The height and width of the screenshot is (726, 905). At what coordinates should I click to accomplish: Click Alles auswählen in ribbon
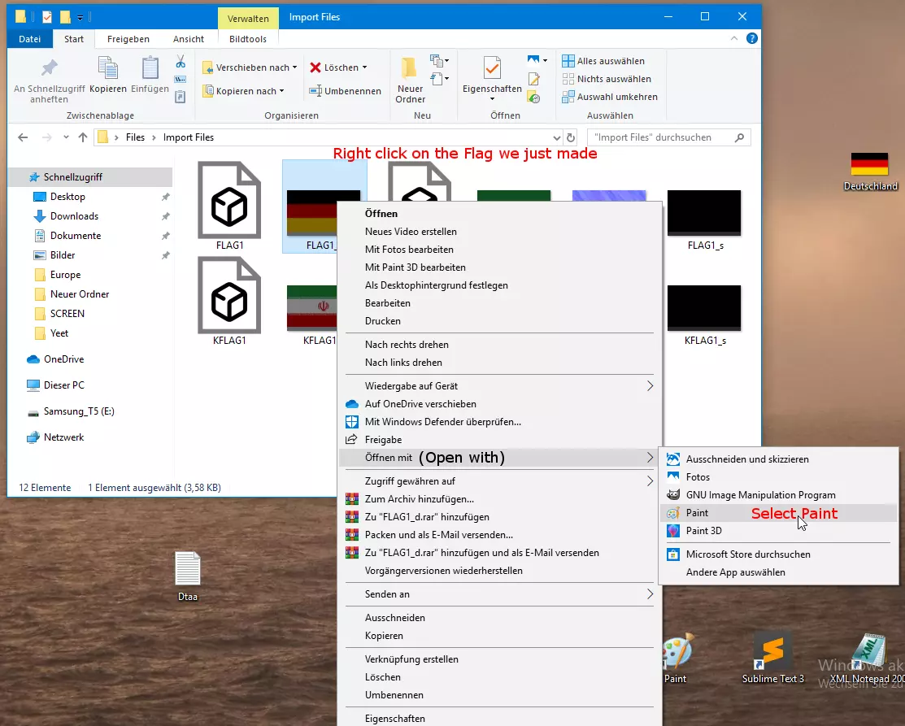pos(603,61)
